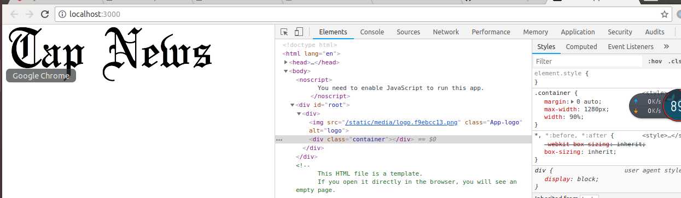This screenshot has width=681, height=198.
Task: Click the browser forward arrow
Action: (x=30, y=14)
